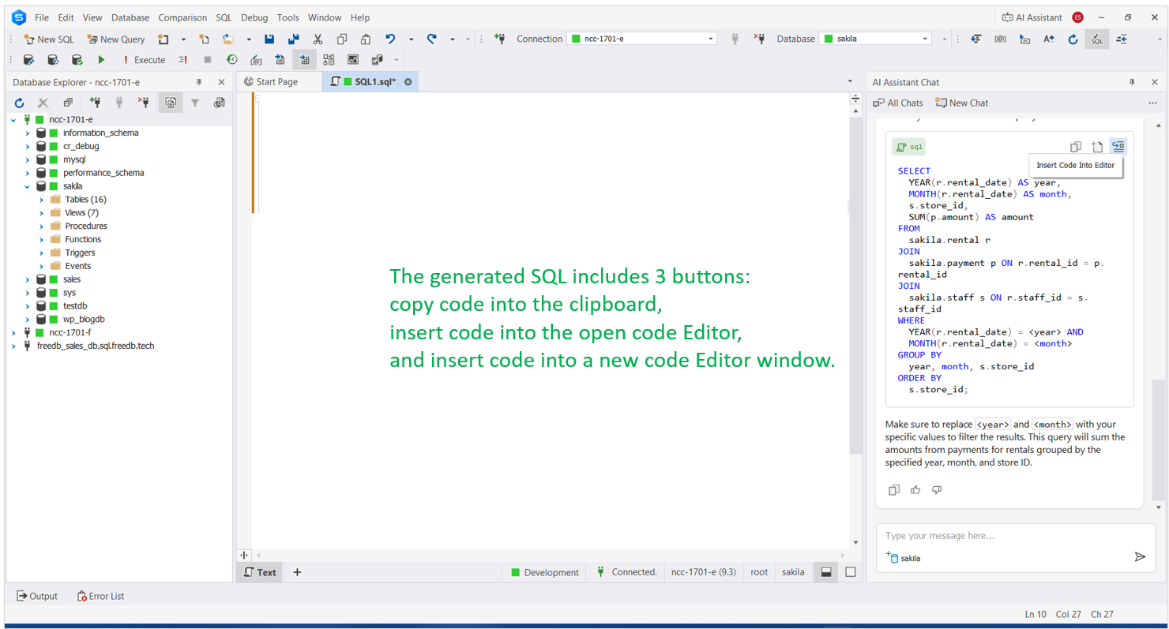The image size is (1169, 629).
Task: Click the Save icon in the toolbar
Action: click(x=269, y=39)
